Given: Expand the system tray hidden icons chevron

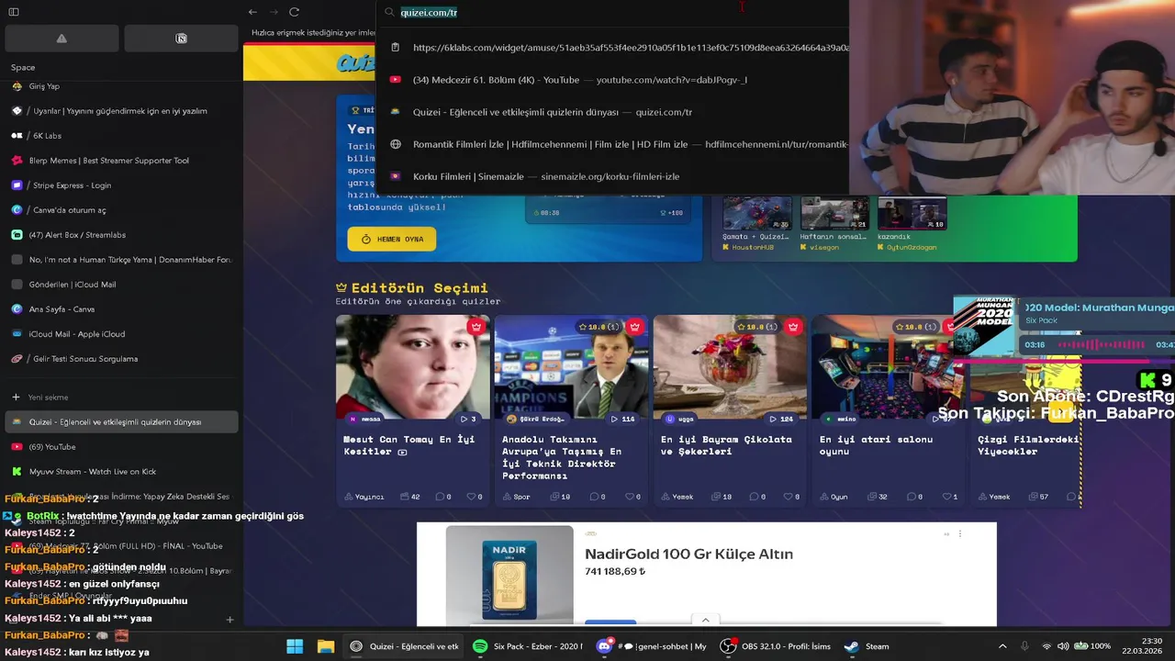Looking at the screenshot, I should [x=1002, y=646].
